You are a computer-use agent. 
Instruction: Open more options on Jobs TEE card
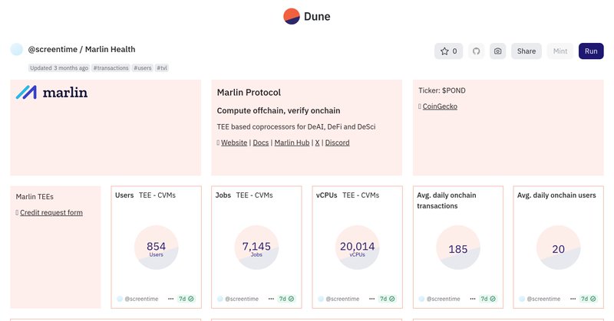tap(271, 299)
